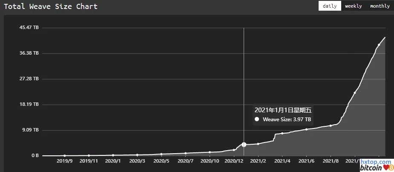Switch to the weekly view tab
394x172 pixels.
[353, 6]
